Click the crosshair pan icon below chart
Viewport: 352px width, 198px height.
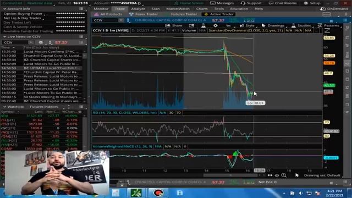(x=277, y=175)
